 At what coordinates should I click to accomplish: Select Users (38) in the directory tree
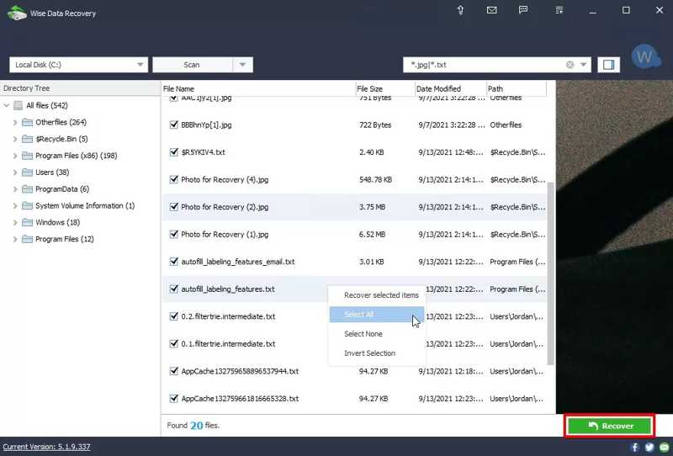point(52,172)
